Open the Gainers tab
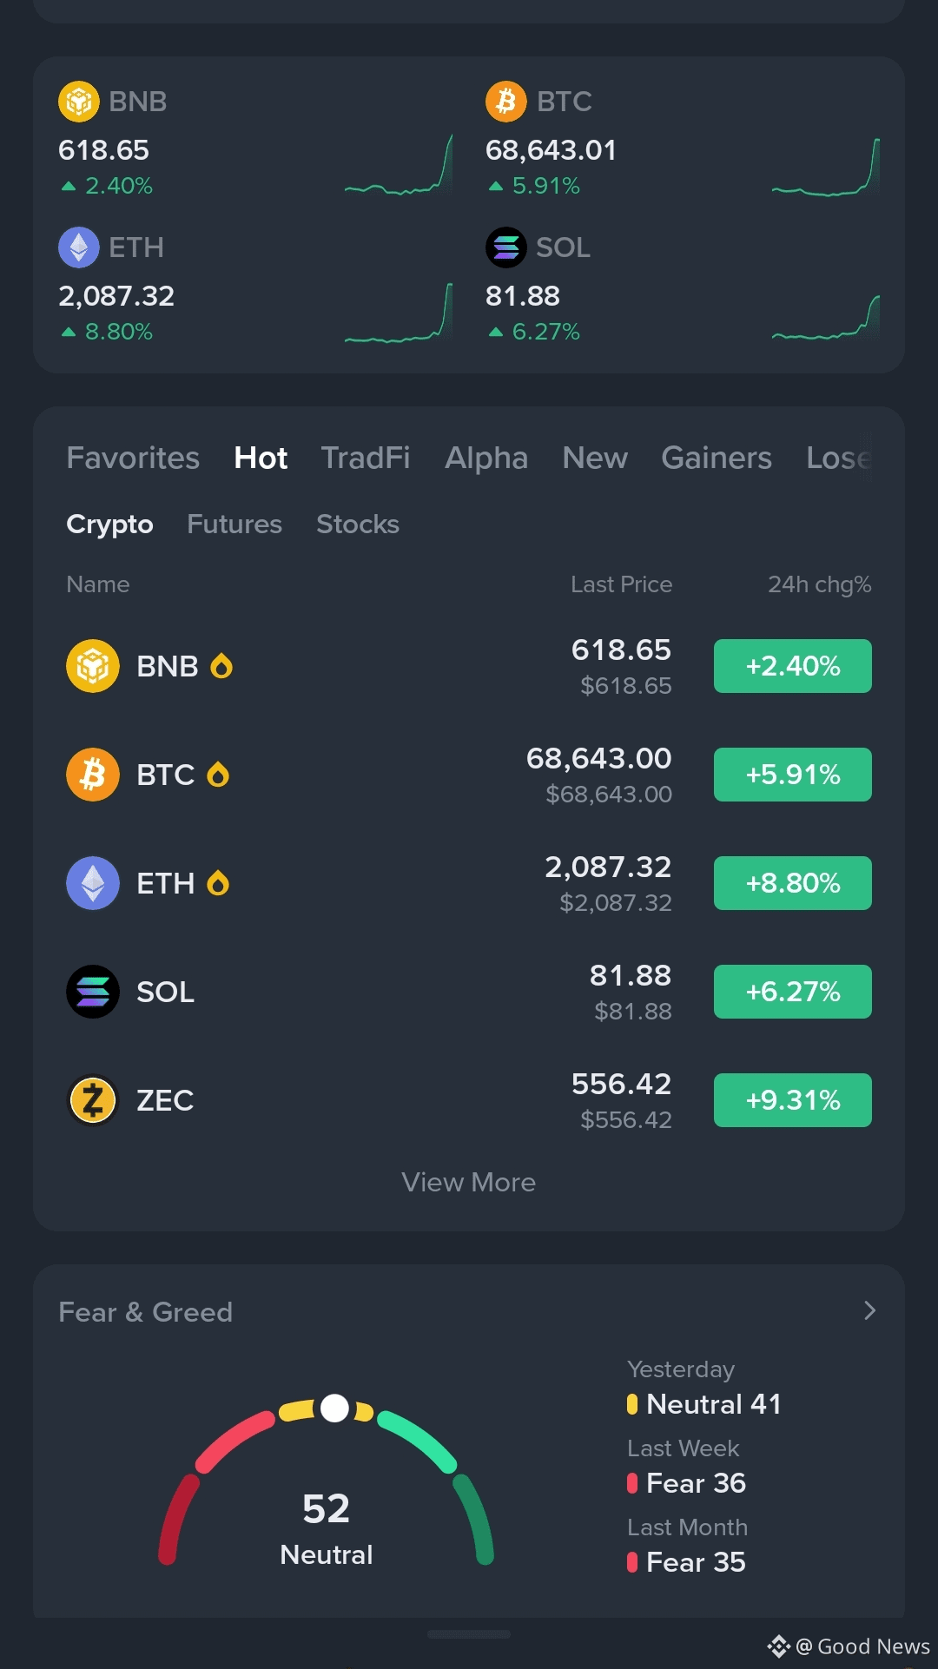The image size is (938, 1669). (717, 458)
